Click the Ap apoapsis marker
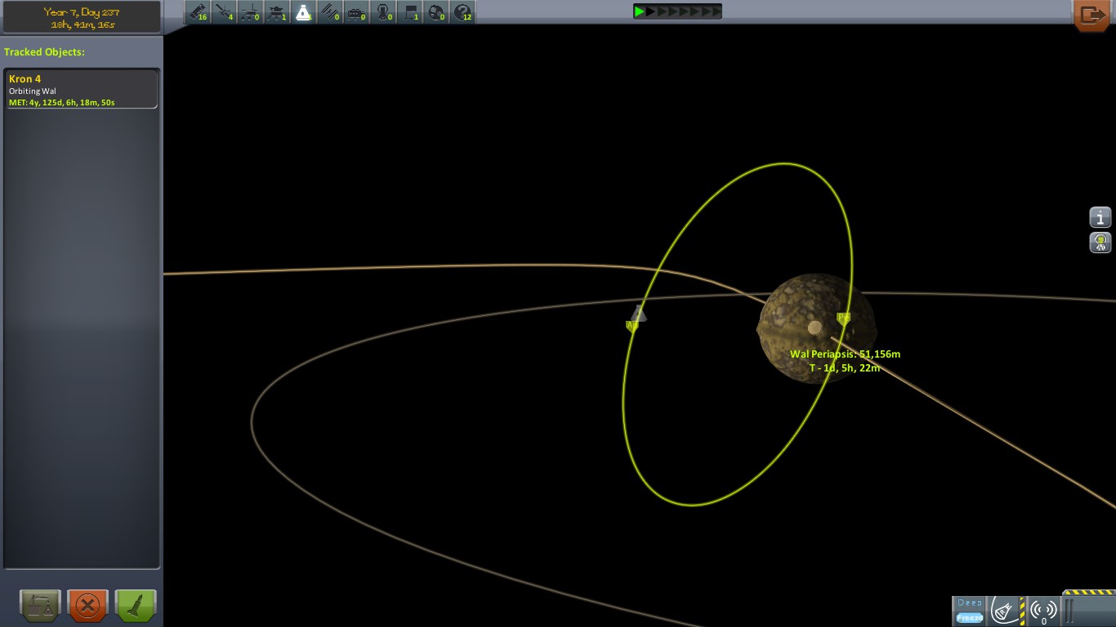Screen dimensions: 1116x627 point(632,326)
